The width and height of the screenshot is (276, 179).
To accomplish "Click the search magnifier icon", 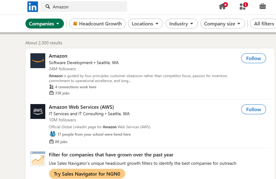I will pos(47,7).
